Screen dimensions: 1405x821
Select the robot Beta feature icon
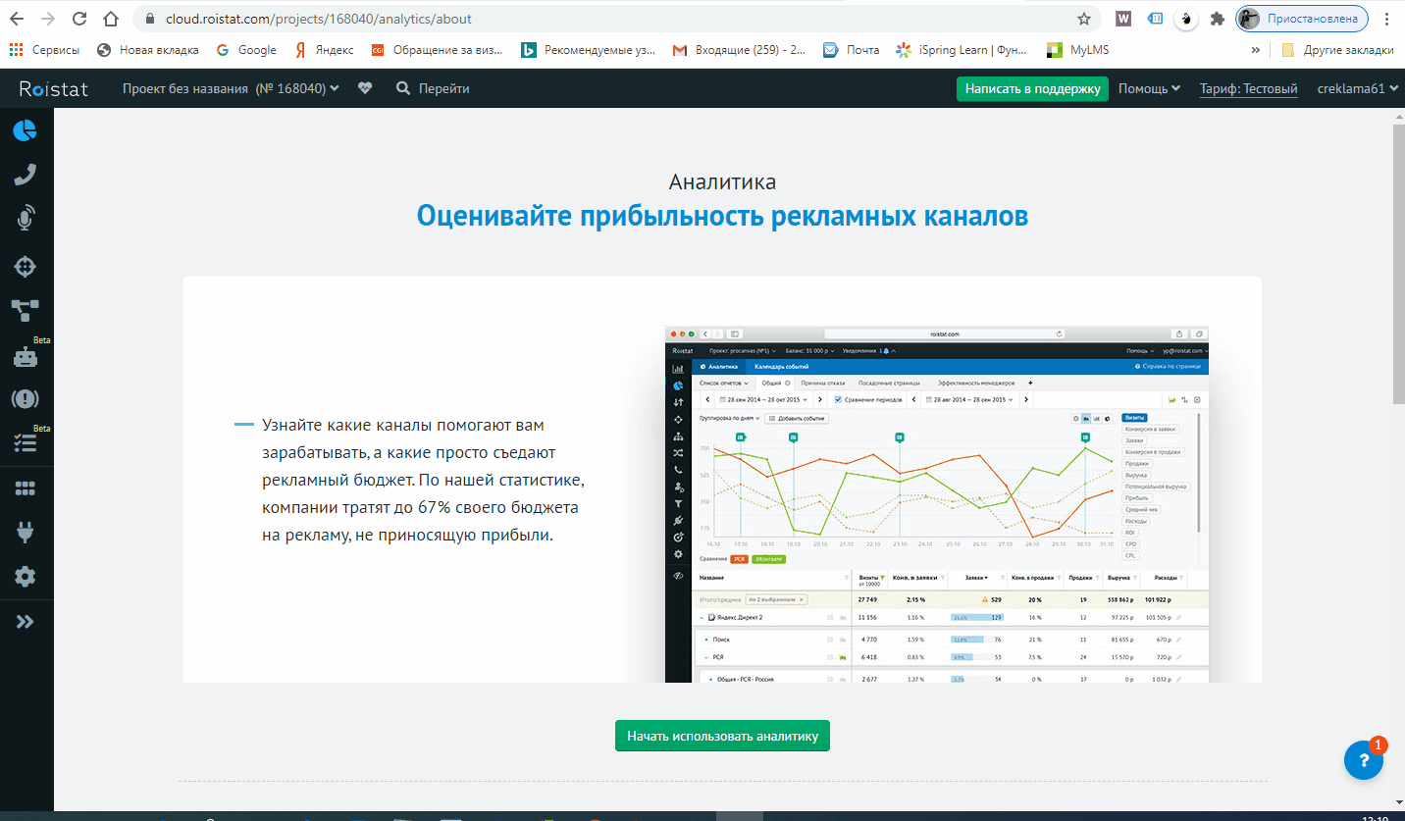click(26, 354)
